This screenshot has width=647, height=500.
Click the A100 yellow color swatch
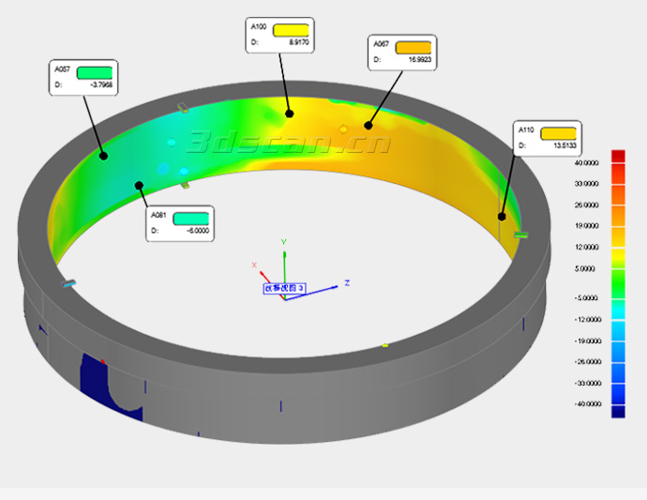(291, 30)
